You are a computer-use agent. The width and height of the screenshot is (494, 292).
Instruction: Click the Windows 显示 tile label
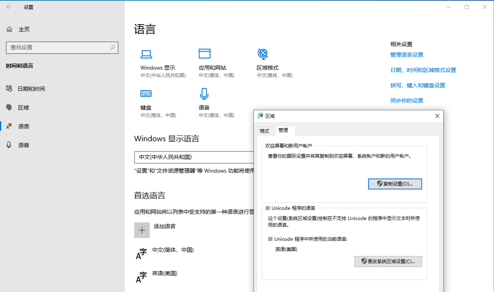(x=158, y=68)
